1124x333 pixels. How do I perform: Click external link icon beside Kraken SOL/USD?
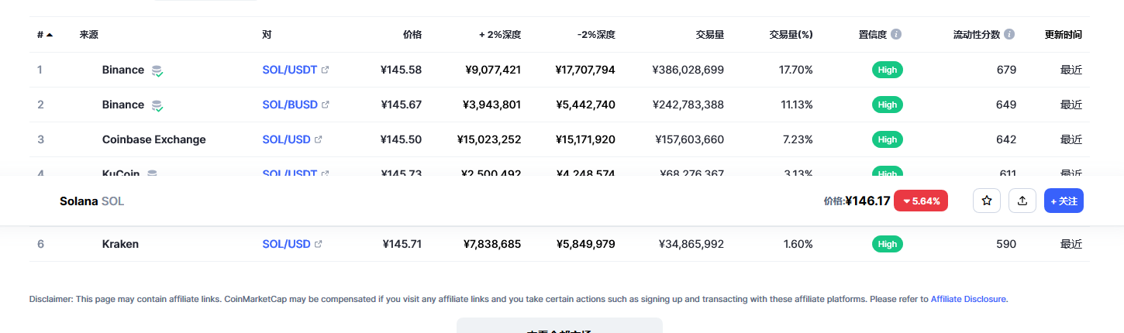coord(319,244)
